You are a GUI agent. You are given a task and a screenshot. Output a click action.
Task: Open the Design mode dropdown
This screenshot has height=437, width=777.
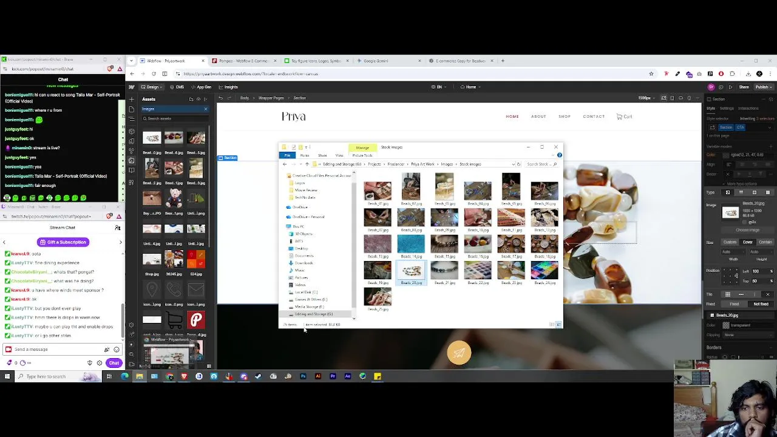click(x=152, y=87)
